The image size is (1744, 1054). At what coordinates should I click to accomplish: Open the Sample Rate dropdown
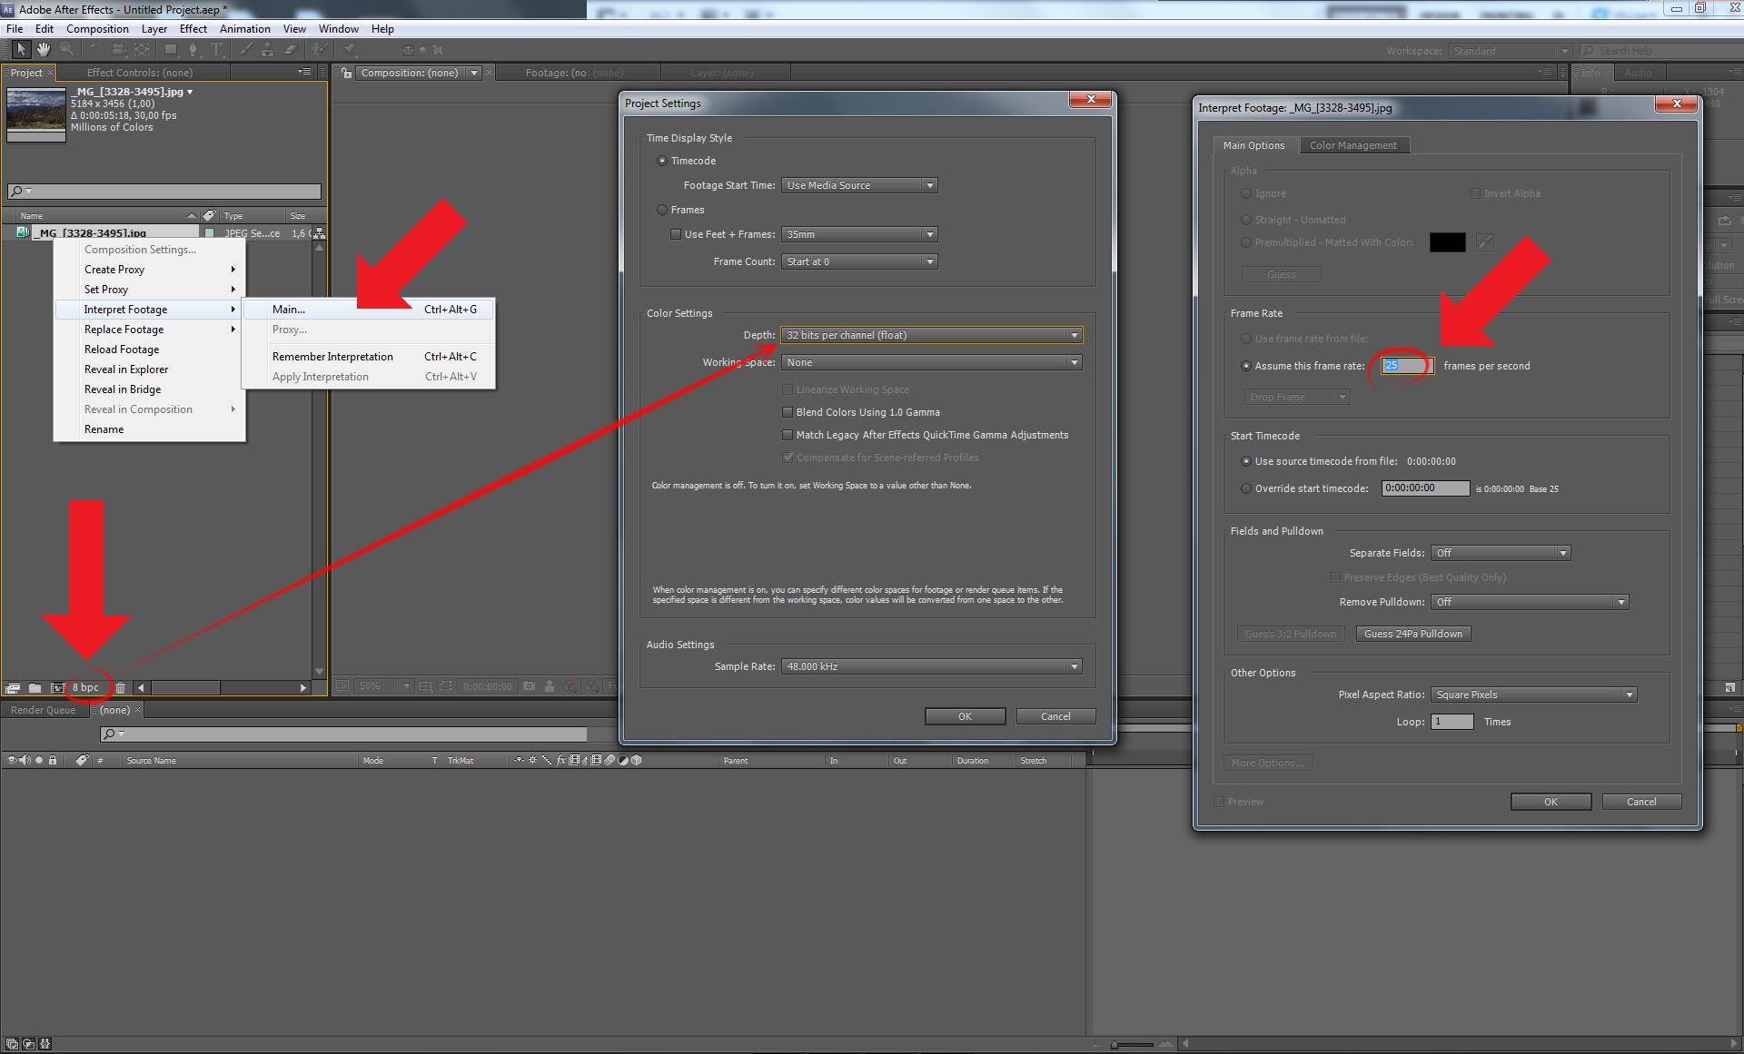[932, 666]
